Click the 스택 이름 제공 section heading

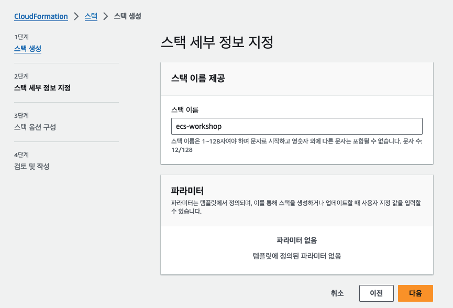(x=198, y=78)
